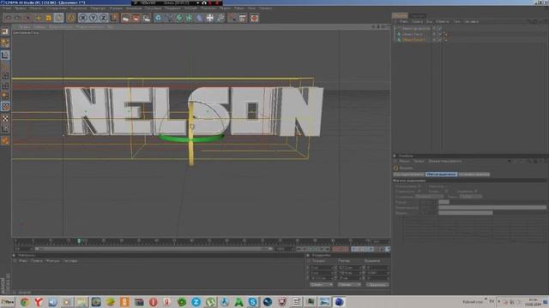This screenshot has height=308, width=549.
Task: Open the Object Manager Tags menu
Action: coord(456,21)
